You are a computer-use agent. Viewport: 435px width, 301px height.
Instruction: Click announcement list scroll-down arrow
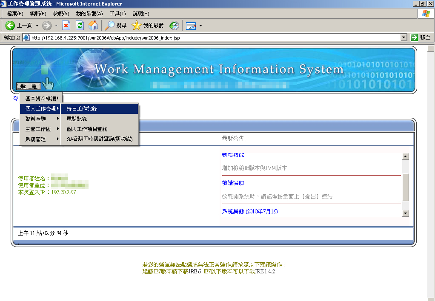[405, 213]
